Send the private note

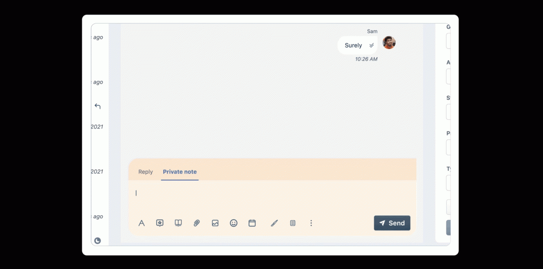point(392,223)
